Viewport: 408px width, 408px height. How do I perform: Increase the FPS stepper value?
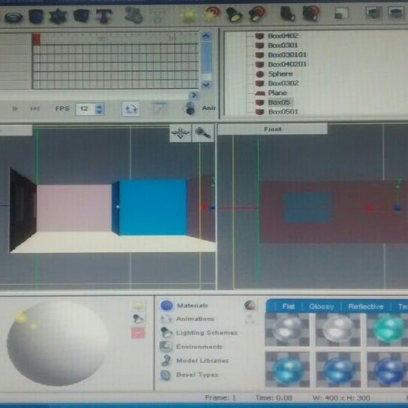99,106
